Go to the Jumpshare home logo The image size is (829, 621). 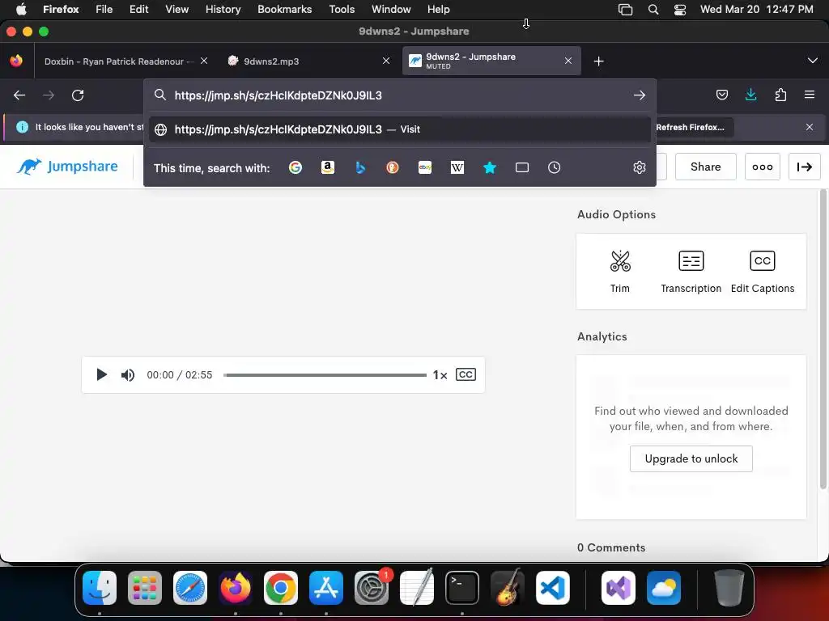67,167
